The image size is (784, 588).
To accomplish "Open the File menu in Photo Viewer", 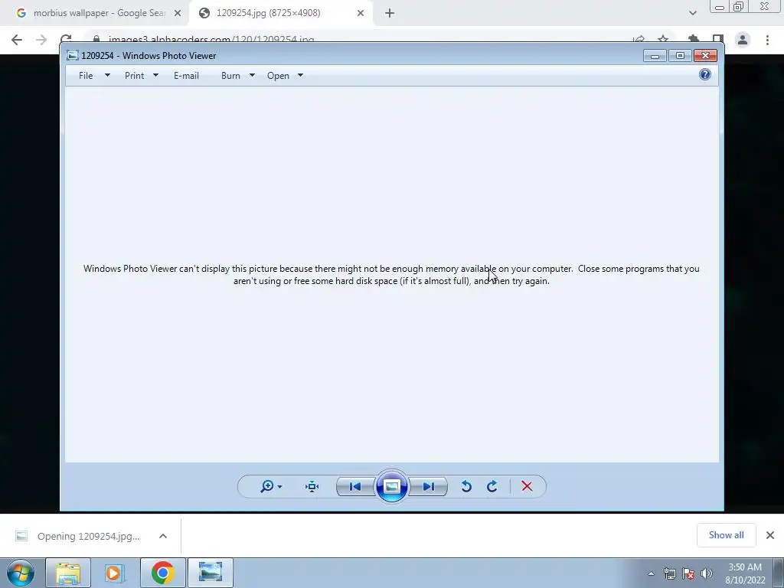I will pos(86,76).
